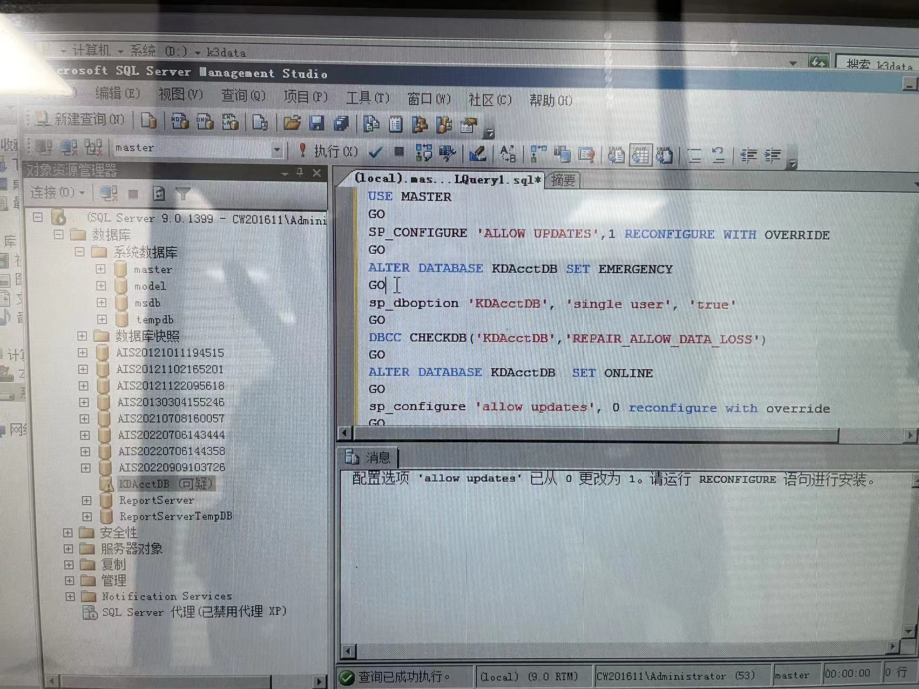919x689 pixels.
Task: Select the SQL Server Agent (代理) node
Action: pos(194,612)
